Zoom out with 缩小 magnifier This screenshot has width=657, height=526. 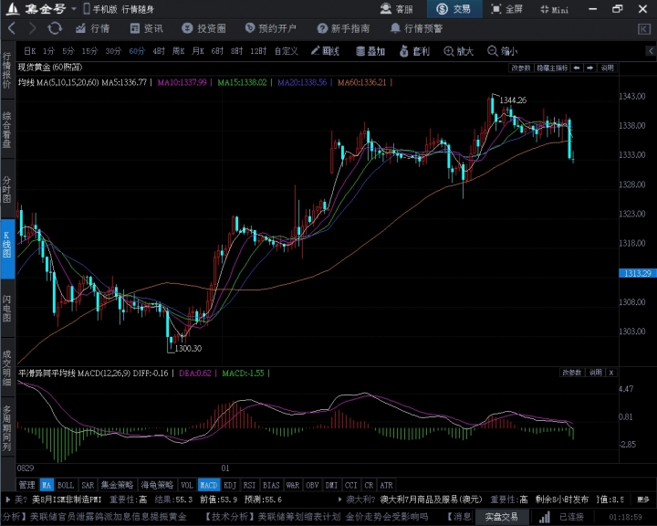pyautogui.click(x=503, y=51)
